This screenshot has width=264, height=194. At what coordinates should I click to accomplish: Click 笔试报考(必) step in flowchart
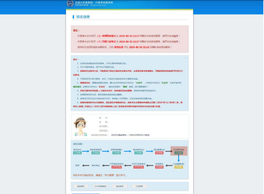pyautogui.click(x=138, y=151)
